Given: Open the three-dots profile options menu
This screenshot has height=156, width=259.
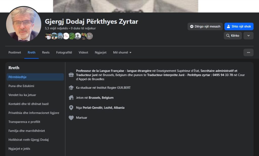Looking at the screenshot, I should tap(248, 52).
